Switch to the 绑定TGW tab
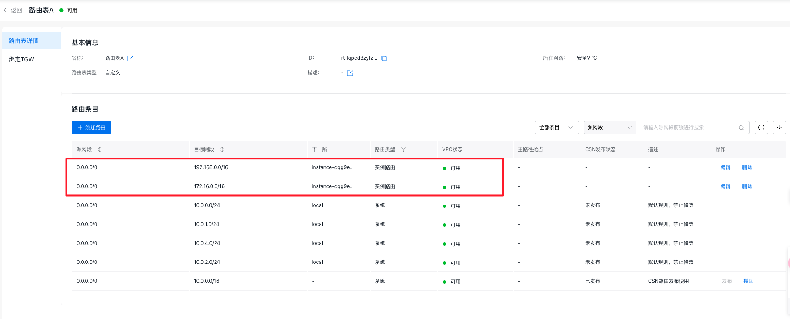This screenshot has height=319, width=790. [x=32, y=59]
